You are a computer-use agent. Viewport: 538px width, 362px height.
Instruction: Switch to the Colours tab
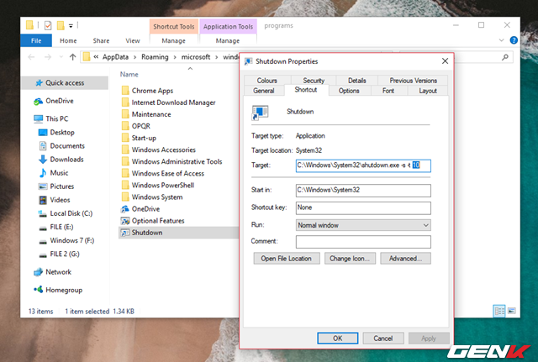point(267,81)
